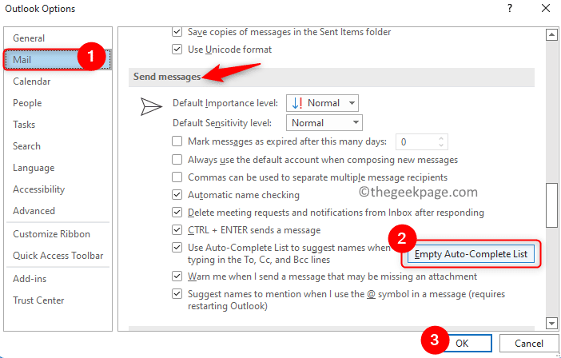The image size is (561, 358).
Task: Toggle Delete meeting requests after responding checkbox
Action: coord(177,213)
